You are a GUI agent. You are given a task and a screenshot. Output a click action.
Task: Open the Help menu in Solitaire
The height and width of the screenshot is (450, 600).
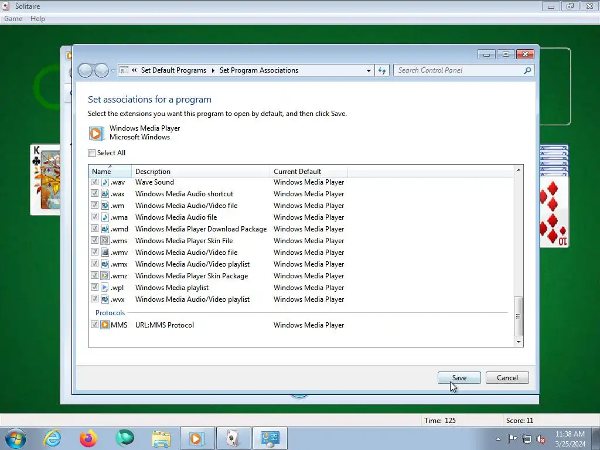[37, 19]
